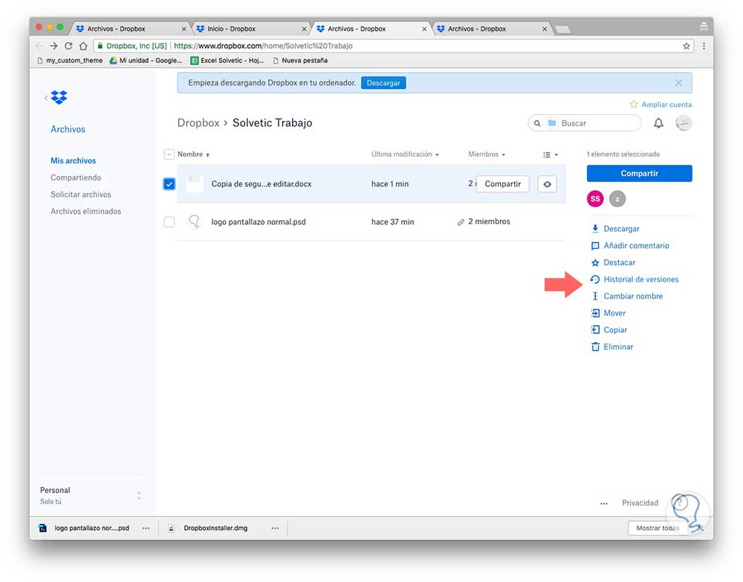743x582 pixels.
Task: Reload the page in the browser
Action: point(68,46)
